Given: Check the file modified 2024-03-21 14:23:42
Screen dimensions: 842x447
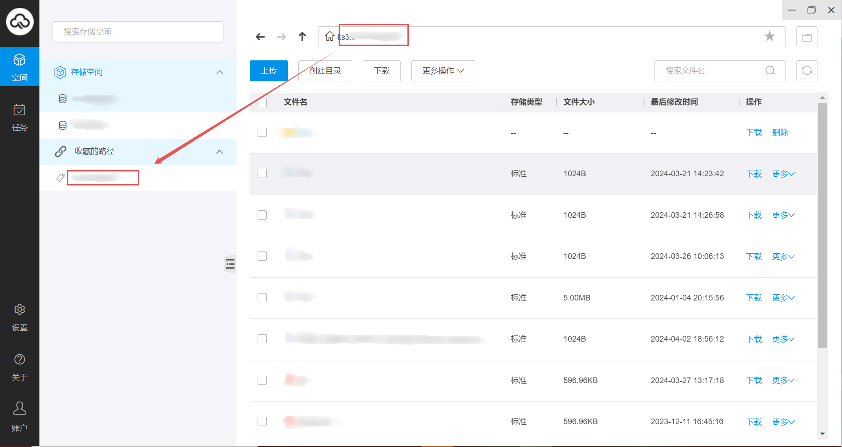Looking at the screenshot, I should click(x=262, y=174).
